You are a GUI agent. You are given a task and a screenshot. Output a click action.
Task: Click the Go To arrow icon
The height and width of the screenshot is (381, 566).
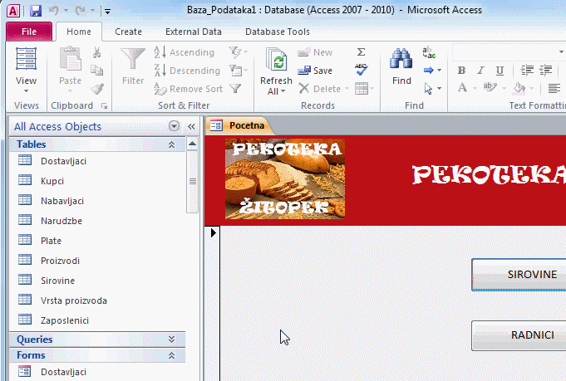tap(429, 71)
